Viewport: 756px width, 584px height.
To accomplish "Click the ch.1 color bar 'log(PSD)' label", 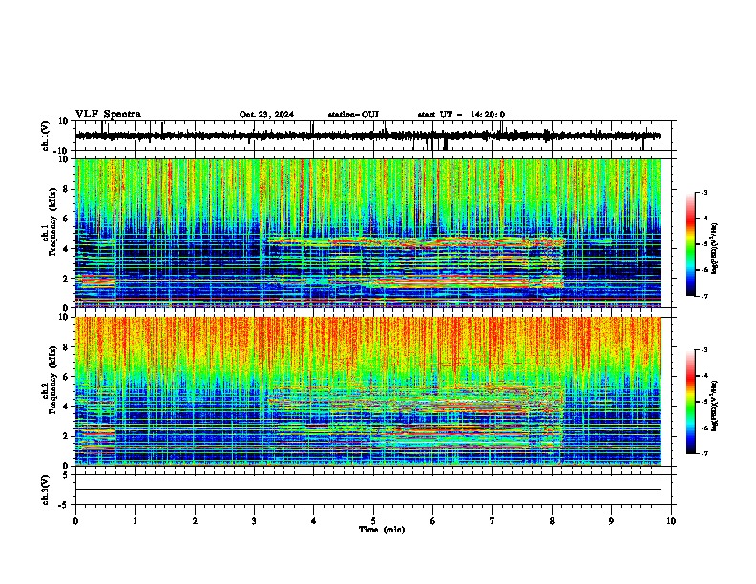I will click(714, 249).
